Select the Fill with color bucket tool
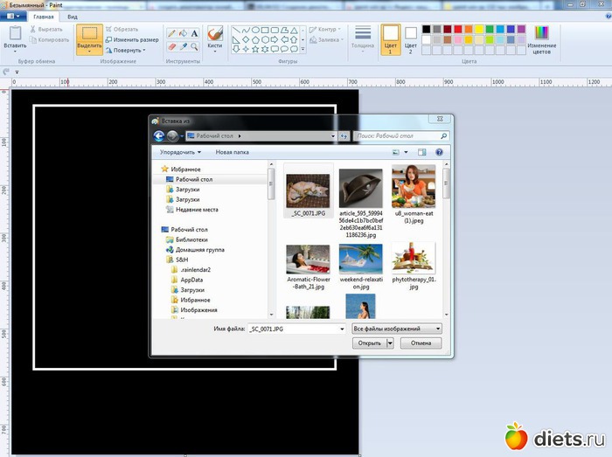This screenshot has width=612, height=457. click(183, 32)
